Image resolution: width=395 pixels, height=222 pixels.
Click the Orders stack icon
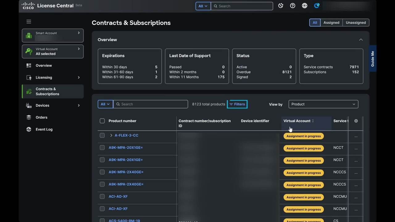(x=29, y=117)
